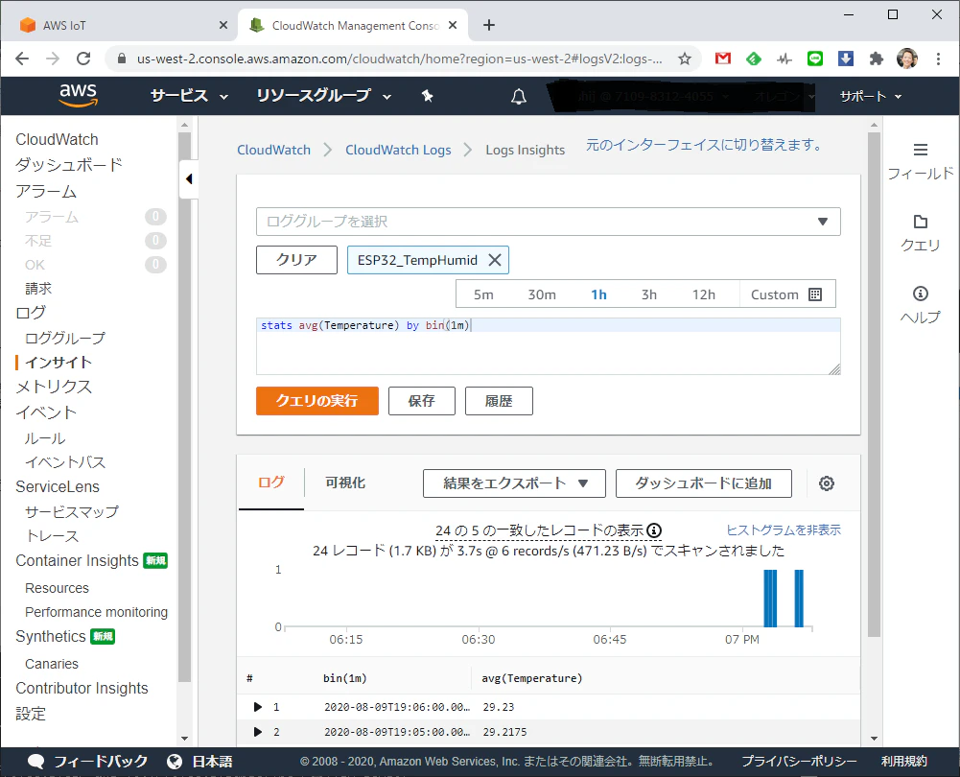
Task: Follow the CloudWatch Logs breadcrumb link
Action: tap(398, 150)
